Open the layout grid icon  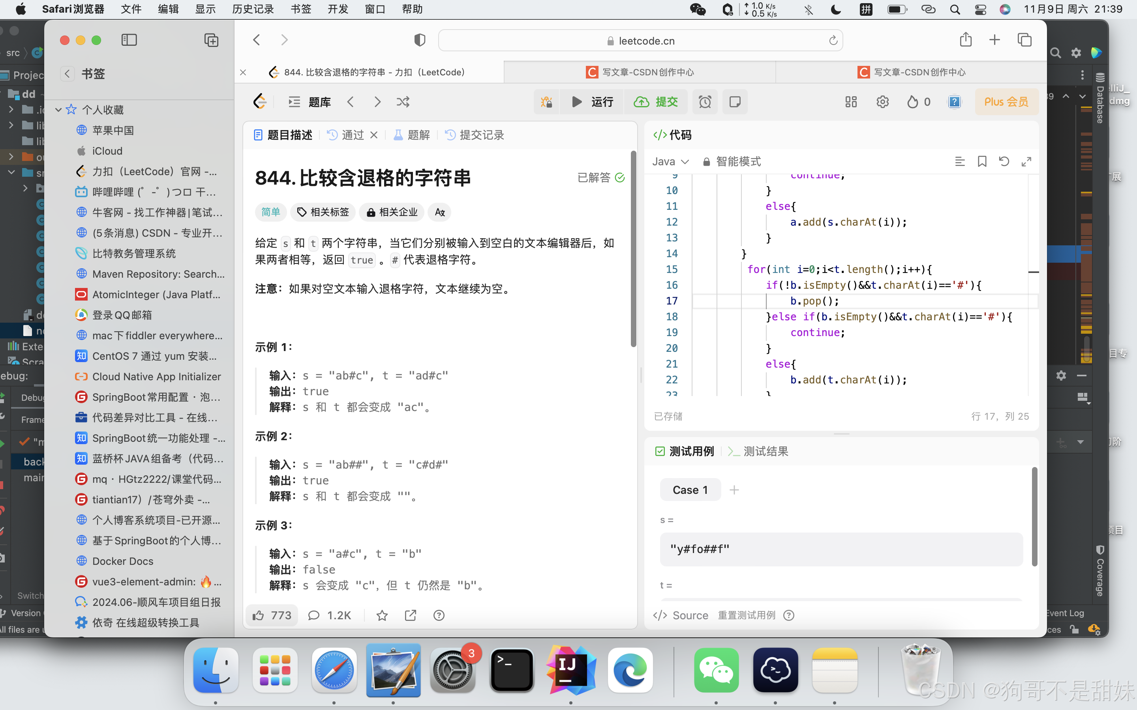[851, 102]
